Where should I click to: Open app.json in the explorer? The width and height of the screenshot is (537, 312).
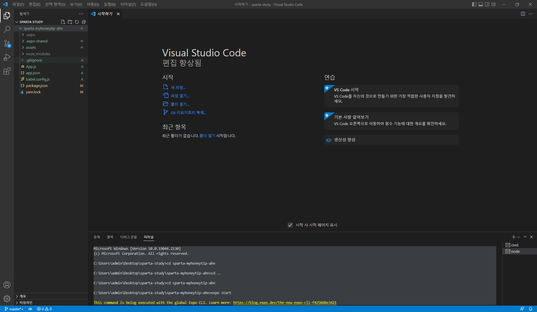[51, 73]
